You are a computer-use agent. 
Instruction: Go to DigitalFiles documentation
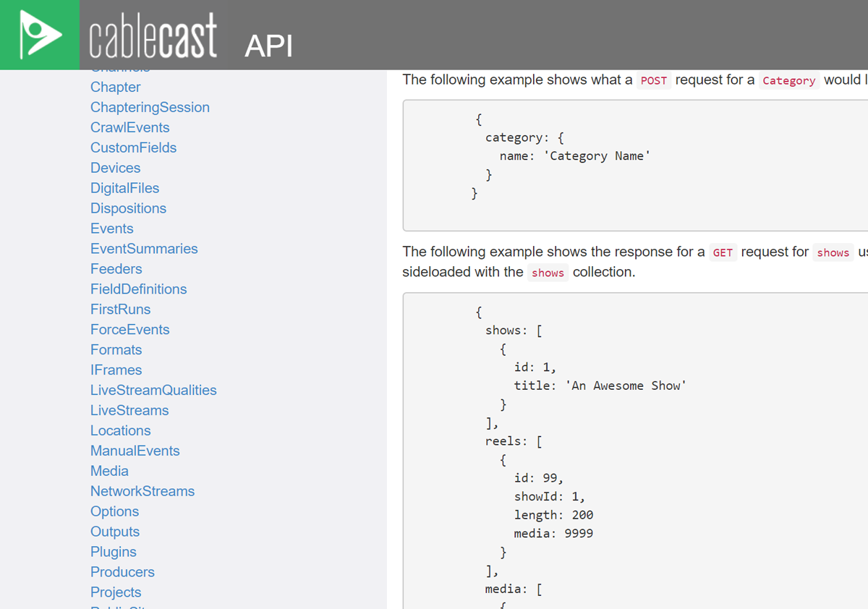[x=124, y=188]
